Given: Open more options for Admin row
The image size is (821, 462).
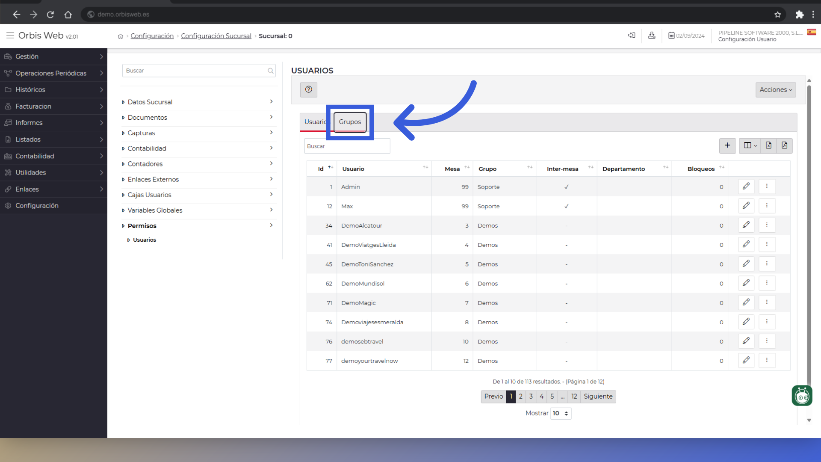Looking at the screenshot, I should pyautogui.click(x=767, y=187).
